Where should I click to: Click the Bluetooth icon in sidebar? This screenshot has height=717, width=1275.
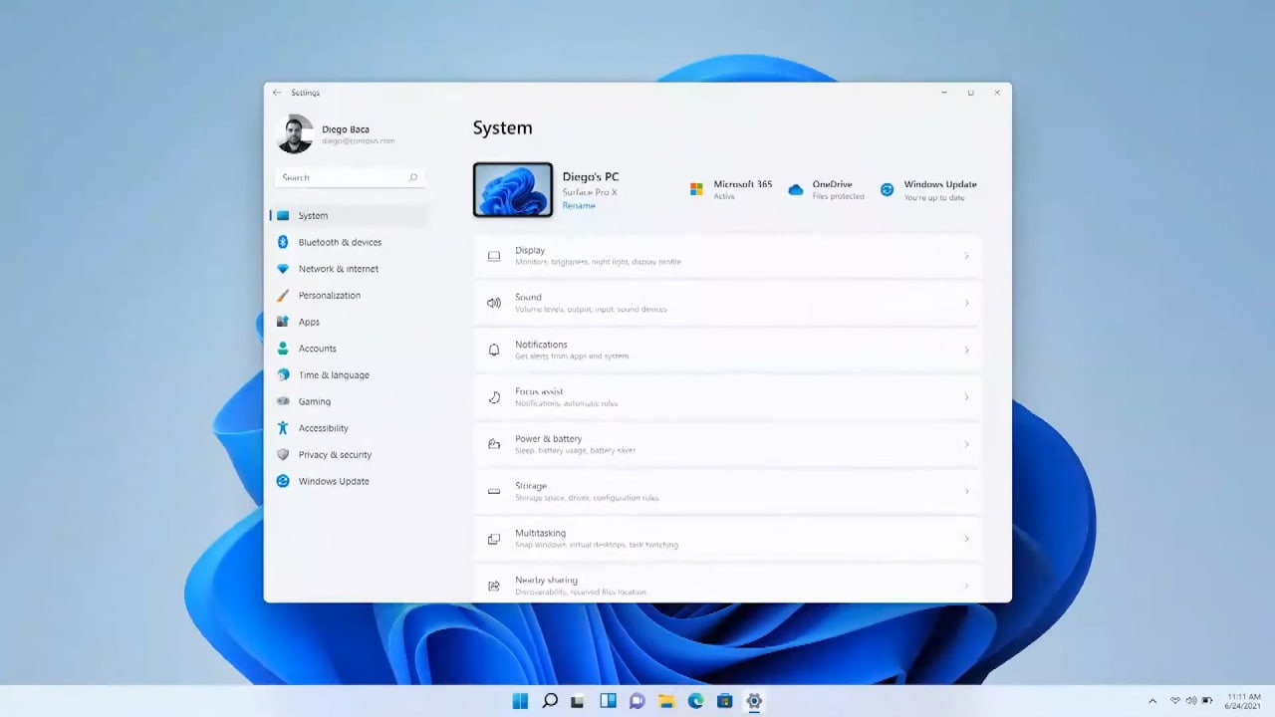tap(283, 242)
